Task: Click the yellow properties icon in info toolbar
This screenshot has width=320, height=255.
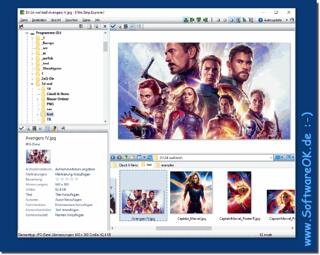Action: pyautogui.click(x=54, y=128)
